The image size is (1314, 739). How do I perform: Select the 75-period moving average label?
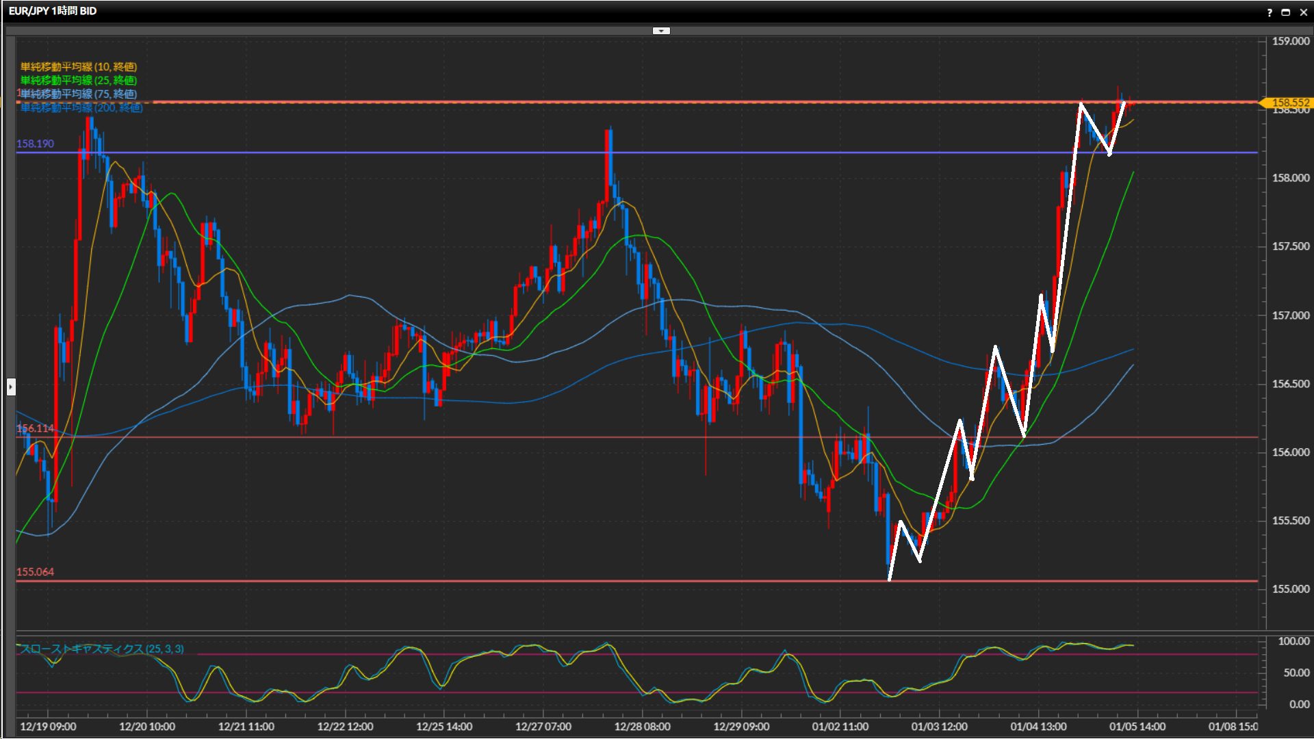[x=79, y=94]
